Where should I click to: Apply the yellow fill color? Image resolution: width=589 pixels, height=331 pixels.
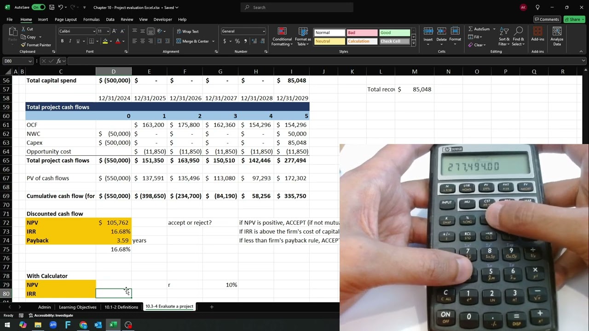[105, 41]
